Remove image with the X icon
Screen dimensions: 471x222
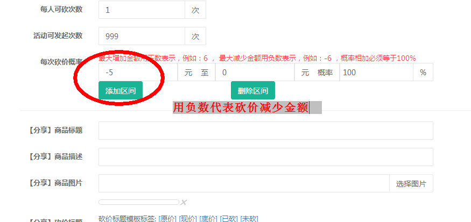[184, 202]
